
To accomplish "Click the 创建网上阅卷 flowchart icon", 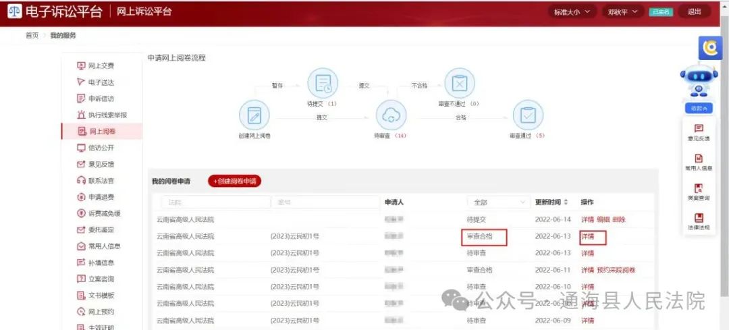I will 254,115.
